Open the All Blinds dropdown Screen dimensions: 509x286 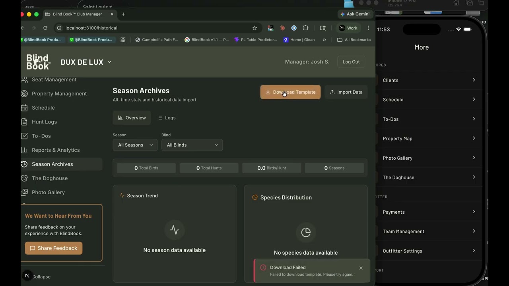192,145
